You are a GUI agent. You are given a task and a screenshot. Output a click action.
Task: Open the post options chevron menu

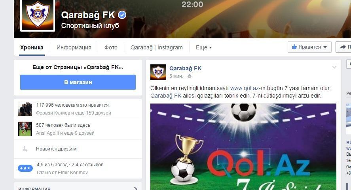click(334, 67)
